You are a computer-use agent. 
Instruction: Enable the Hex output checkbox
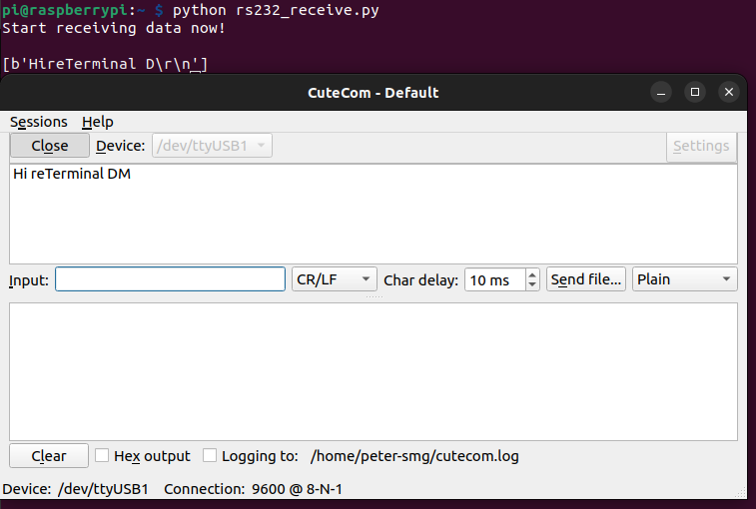click(102, 456)
